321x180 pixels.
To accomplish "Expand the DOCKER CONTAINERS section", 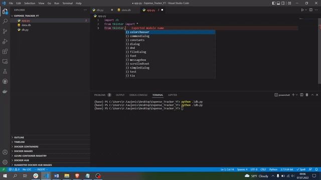I will [26, 146].
